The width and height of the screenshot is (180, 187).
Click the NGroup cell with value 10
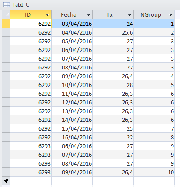click(154, 172)
